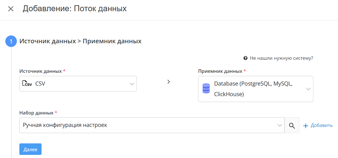Open the Набор данных dropdown chevron
338x158 pixels.
[280, 125]
